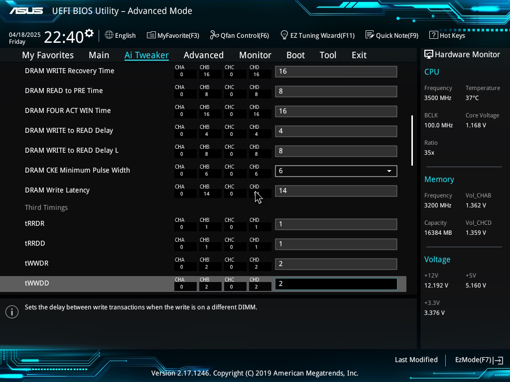The width and height of the screenshot is (510, 382).
Task: Click EZ Tuning Wizard(F11) label
Action: click(x=322, y=35)
